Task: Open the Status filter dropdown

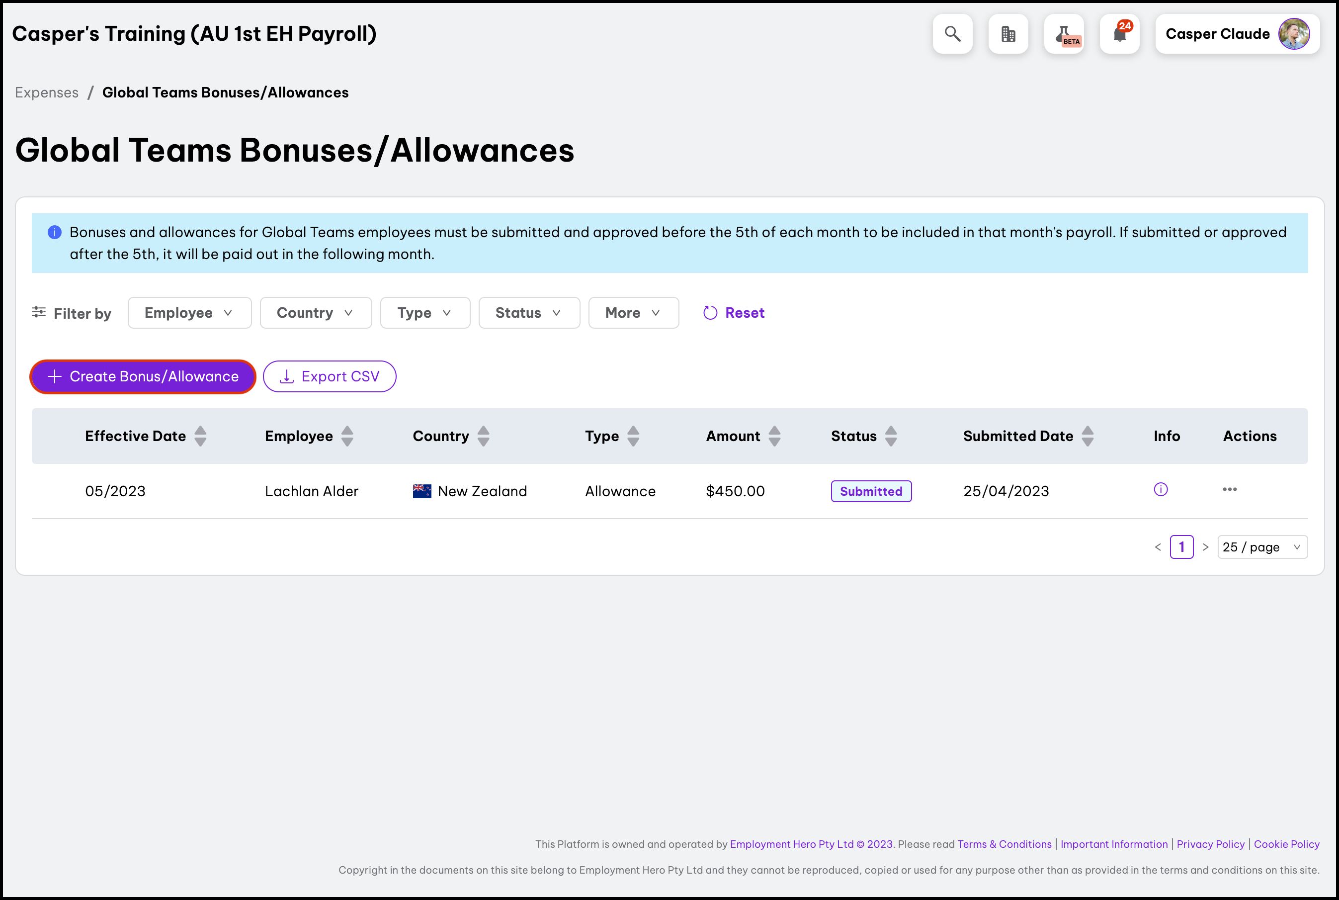Action: (529, 313)
